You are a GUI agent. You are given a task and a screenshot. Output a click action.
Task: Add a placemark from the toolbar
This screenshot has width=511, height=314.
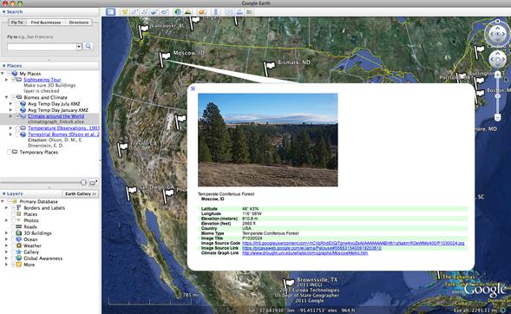[x=125, y=12]
